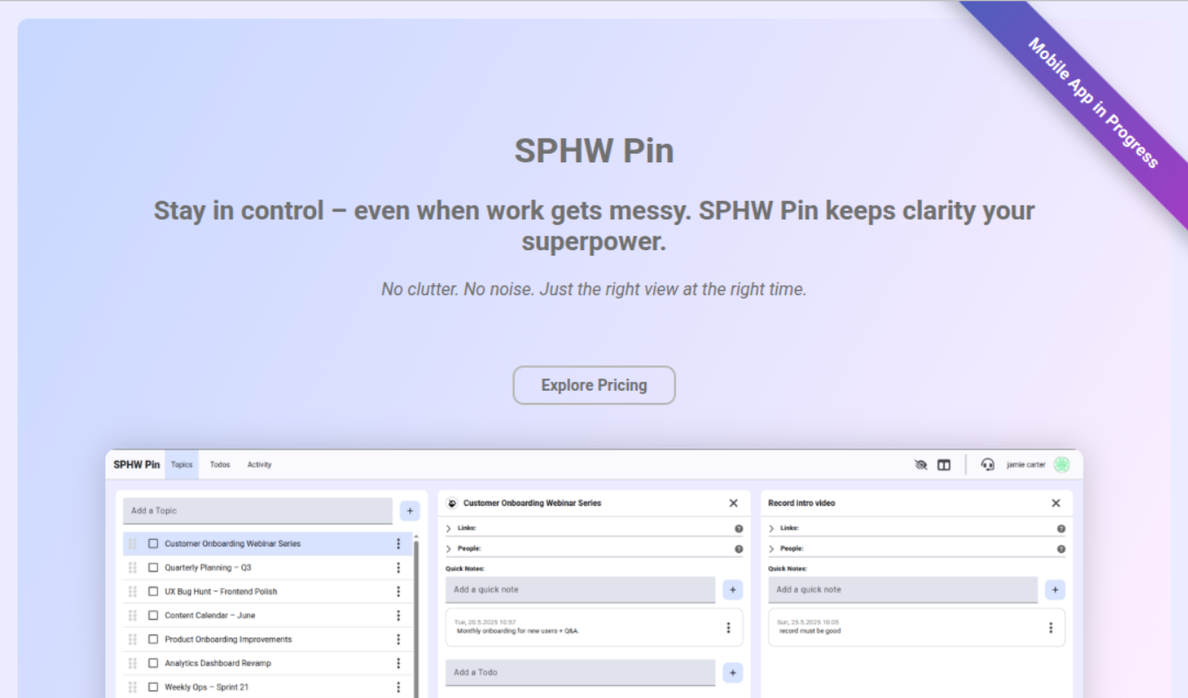This screenshot has width=1188, height=698.
Task: Open three-dot menu on 'record must be good' note
Action: click(x=1050, y=627)
